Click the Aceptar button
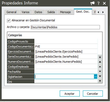 point(70,93)
